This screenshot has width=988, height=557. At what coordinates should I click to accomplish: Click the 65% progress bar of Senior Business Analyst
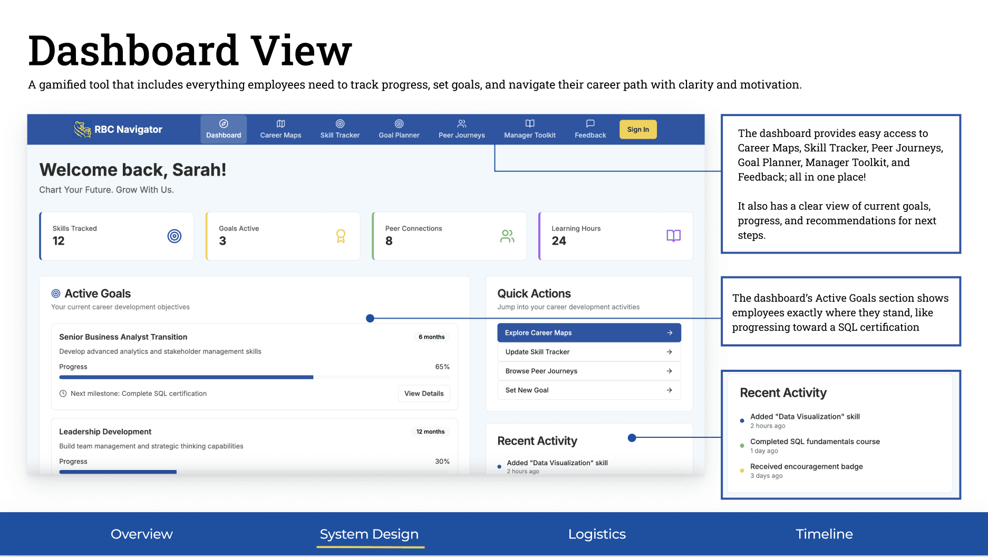[x=254, y=377]
